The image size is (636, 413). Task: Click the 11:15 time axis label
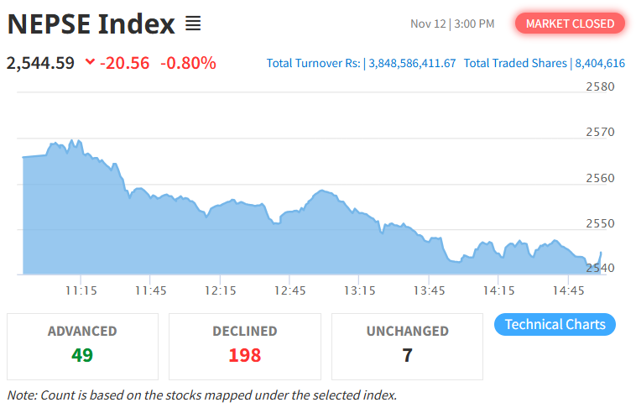click(81, 290)
